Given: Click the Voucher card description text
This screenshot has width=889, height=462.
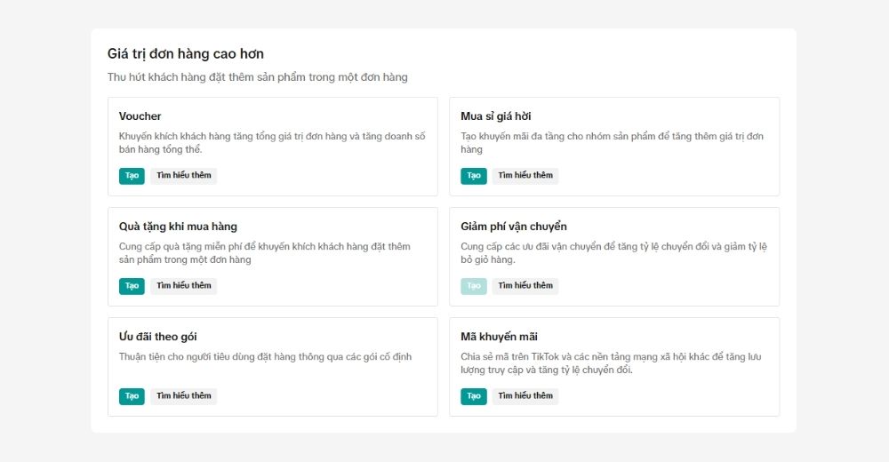Looking at the screenshot, I should [x=272, y=143].
